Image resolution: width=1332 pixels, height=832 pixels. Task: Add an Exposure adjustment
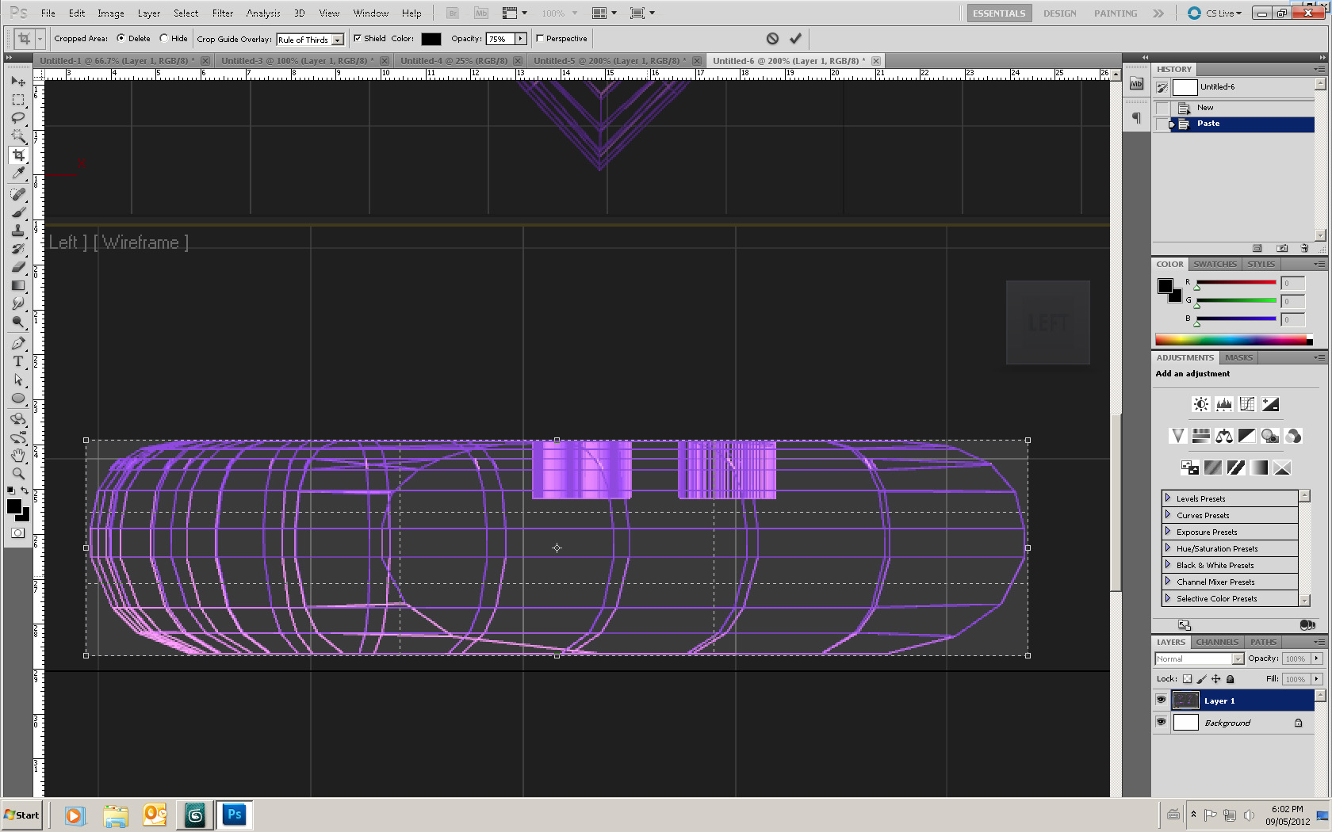point(1270,404)
